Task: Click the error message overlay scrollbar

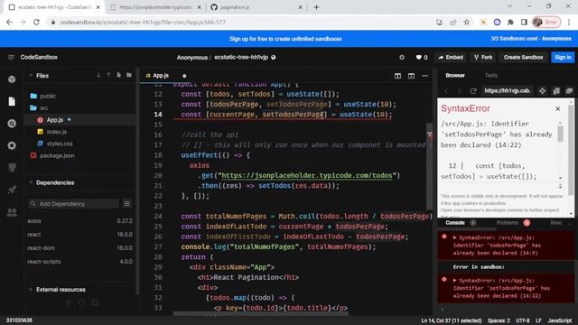Action: pyautogui.click(x=560, y=134)
